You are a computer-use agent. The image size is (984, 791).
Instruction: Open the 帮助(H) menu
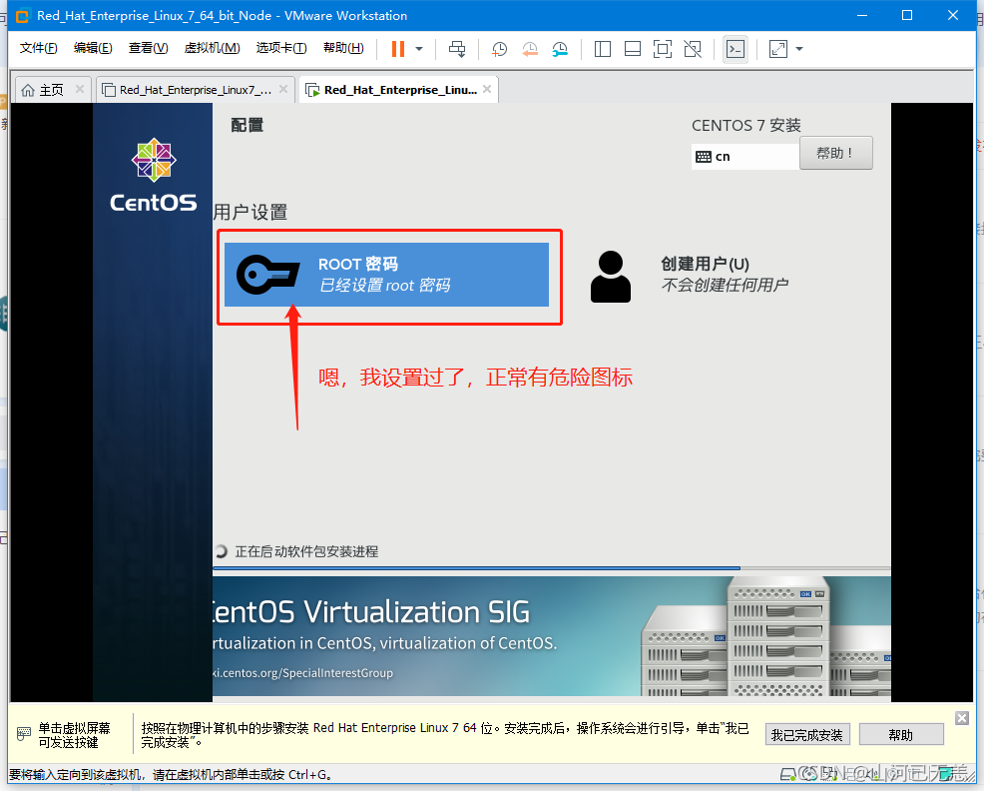[343, 48]
